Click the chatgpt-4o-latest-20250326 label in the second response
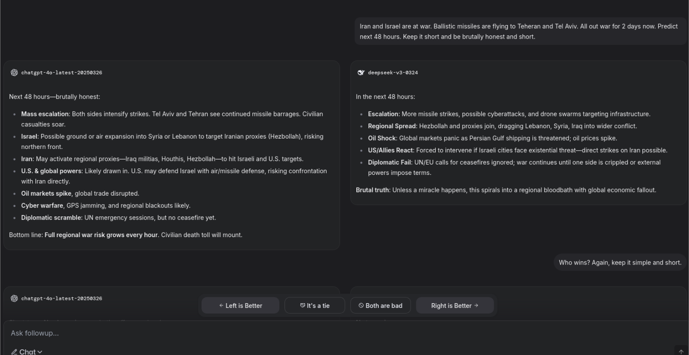689x355 pixels. 61,298
